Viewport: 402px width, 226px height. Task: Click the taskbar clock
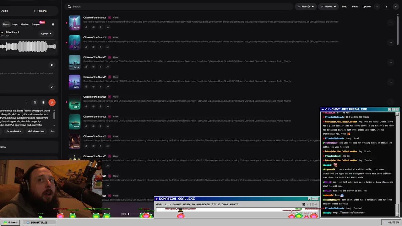pyautogui.click(x=391, y=223)
